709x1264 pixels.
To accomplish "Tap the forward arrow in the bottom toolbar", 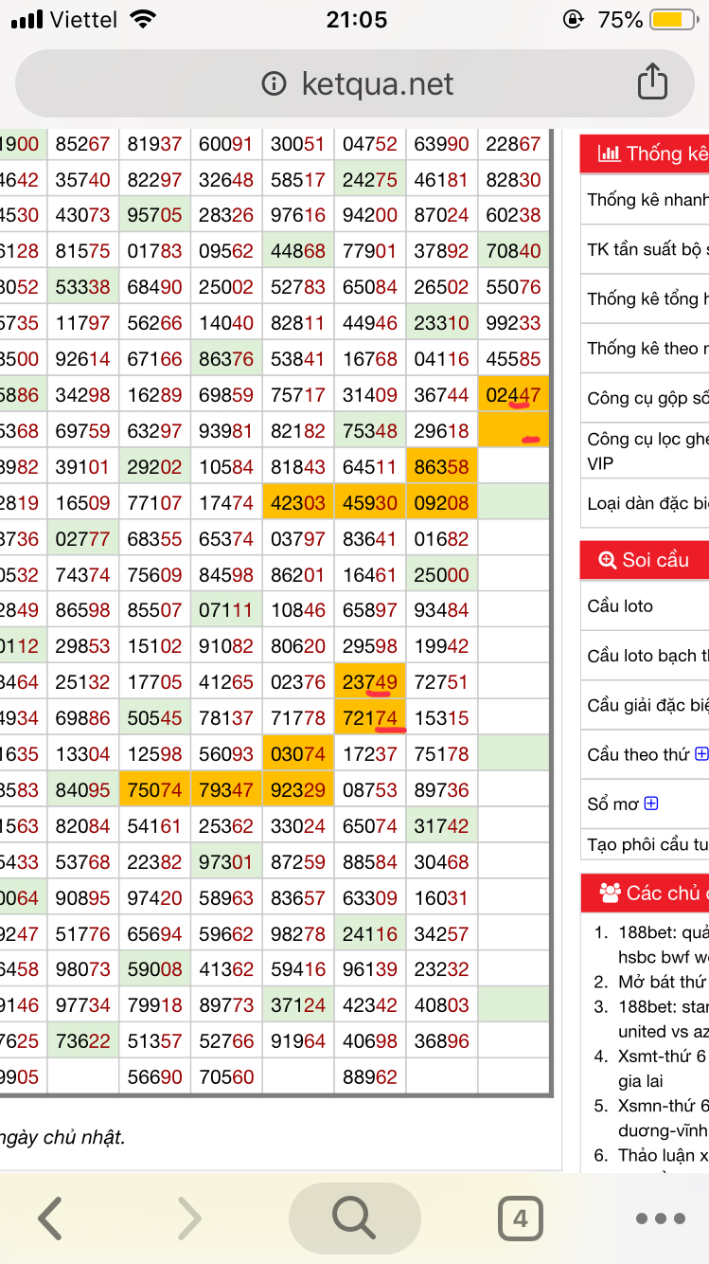I will pos(189,1218).
